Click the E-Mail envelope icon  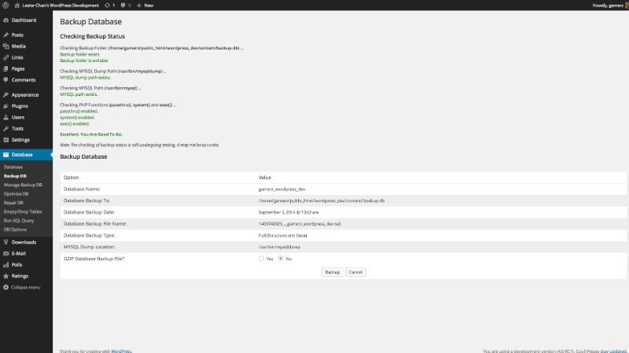6,253
